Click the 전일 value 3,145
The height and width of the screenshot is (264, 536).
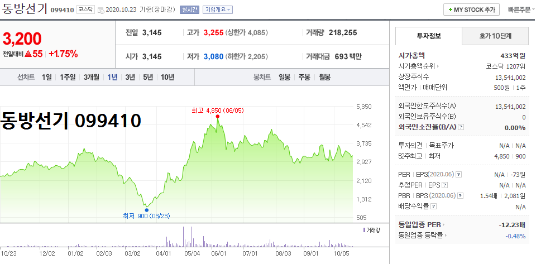[152, 33]
